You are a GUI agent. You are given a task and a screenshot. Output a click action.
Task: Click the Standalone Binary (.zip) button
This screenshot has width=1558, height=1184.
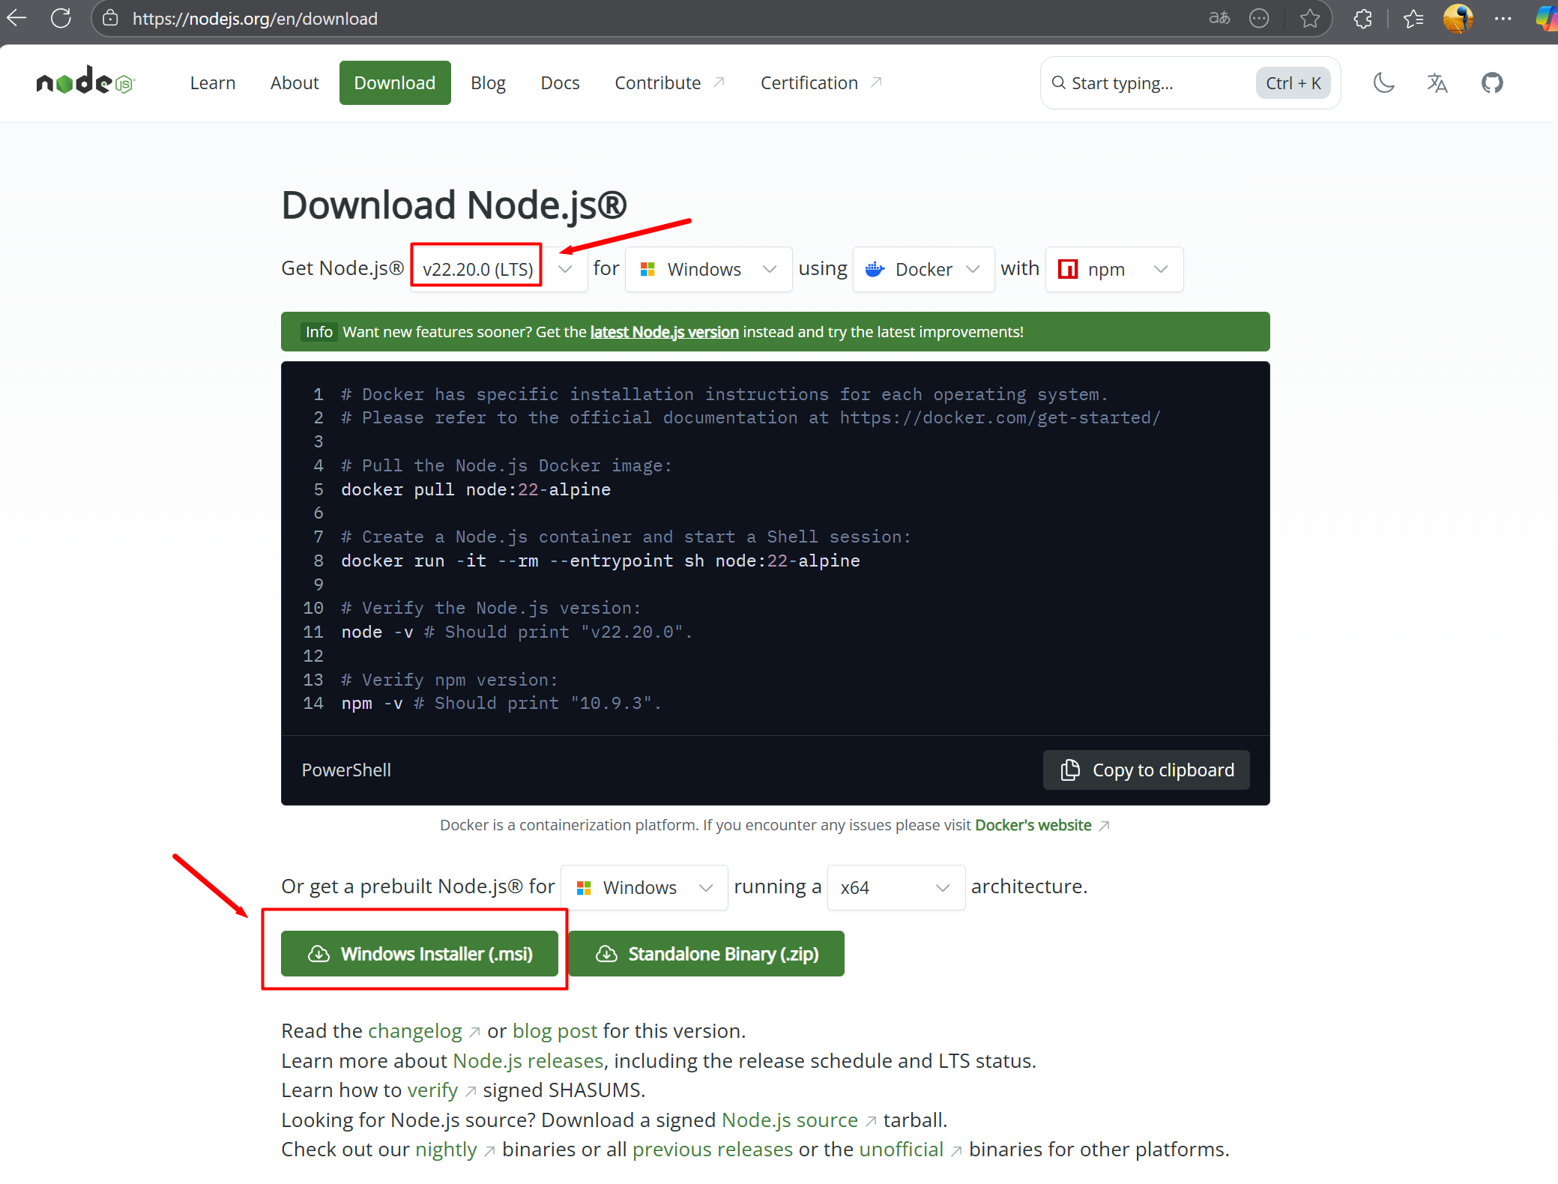tap(707, 953)
